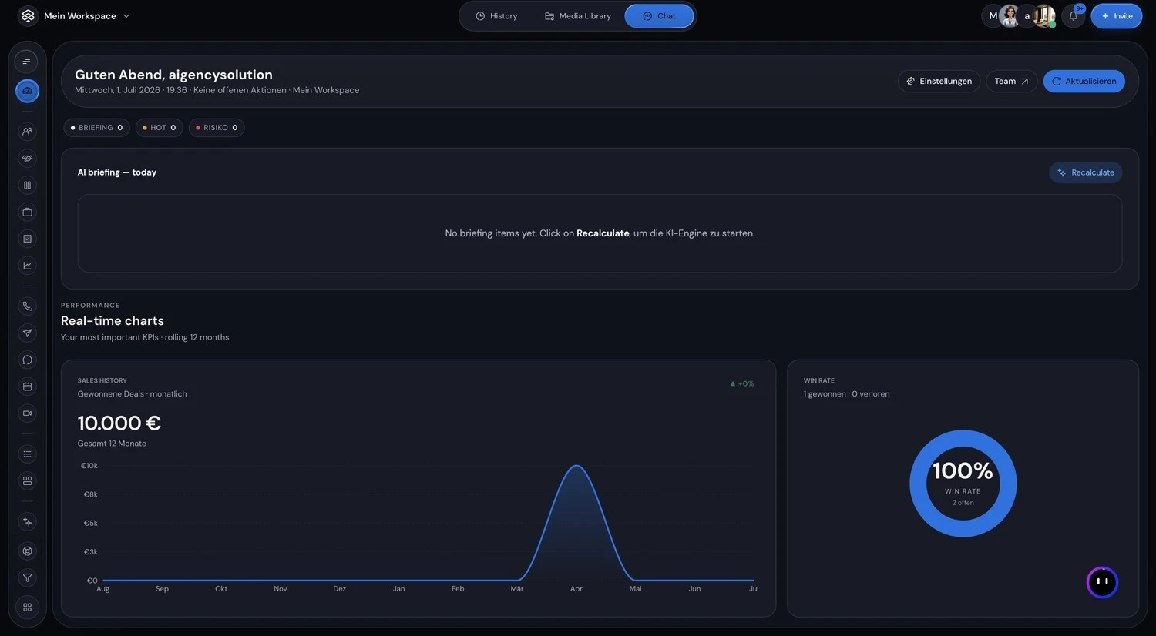The height and width of the screenshot is (636, 1156).
Task: Open the funnel filter icon in sidebar
Action: (x=27, y=578)
